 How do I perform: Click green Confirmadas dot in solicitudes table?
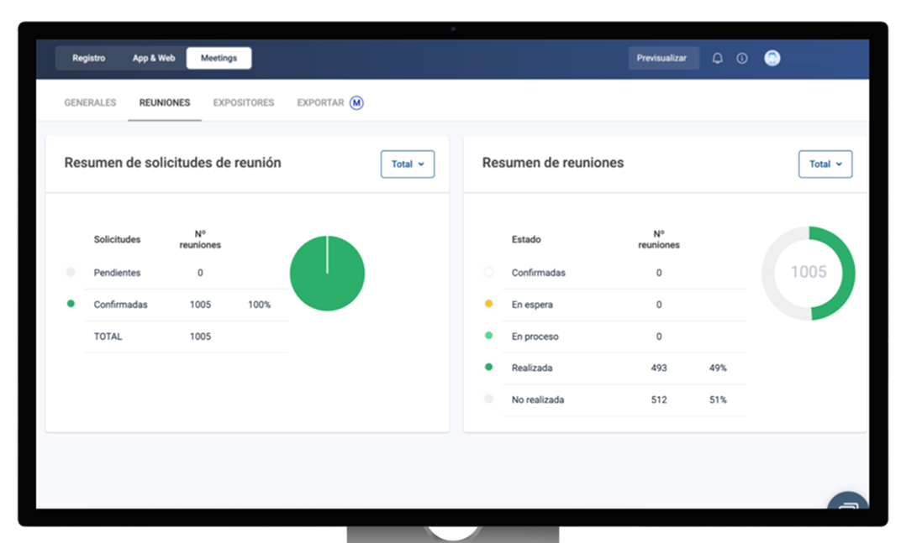click(x=71, y=304)
